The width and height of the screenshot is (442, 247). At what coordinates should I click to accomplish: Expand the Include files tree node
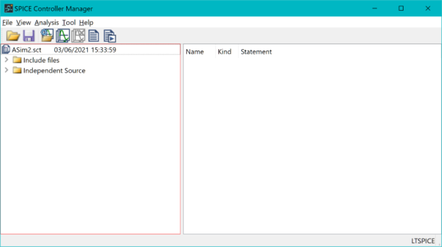(6, 60)
